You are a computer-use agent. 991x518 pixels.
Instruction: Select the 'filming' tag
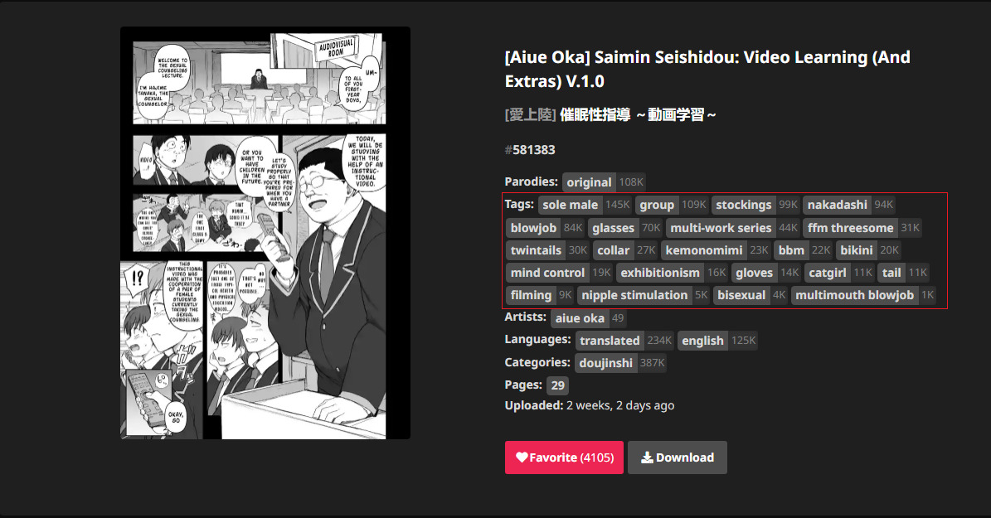pos(541,295)
